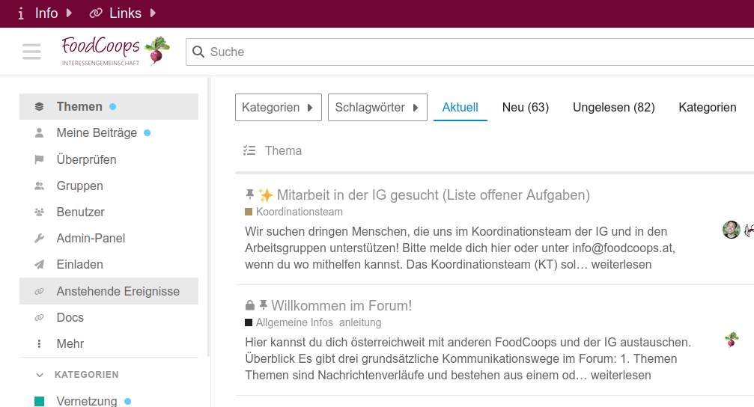Screen dimensions: 754x407
Task: Click the teal Vernetzung category swatch
Action: pyautogui.click(x=40, y=402)
